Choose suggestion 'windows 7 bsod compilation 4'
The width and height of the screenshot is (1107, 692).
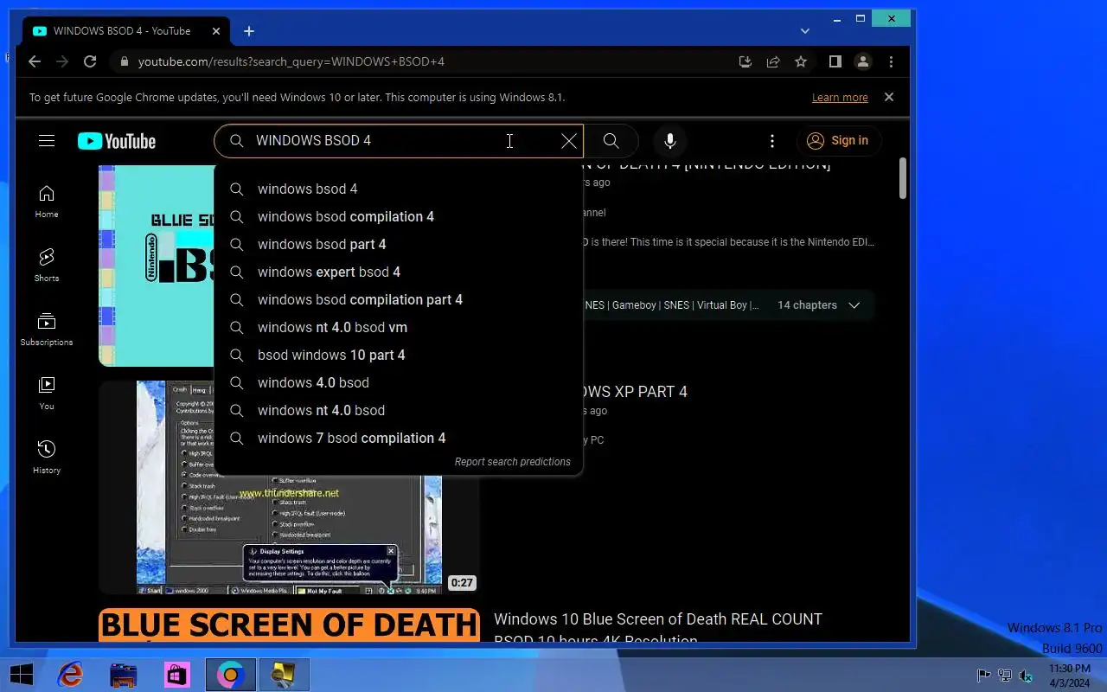399,438
